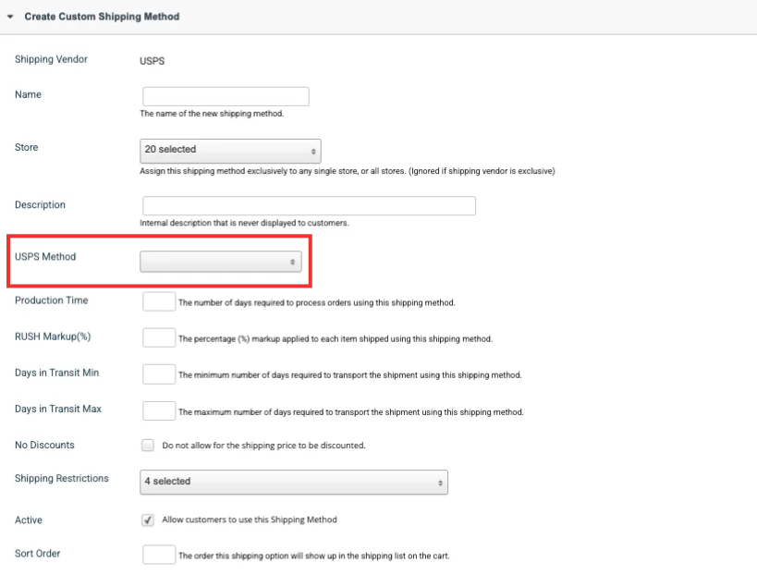The height and width of the screenshot is (575, 757).
Task: Click the Sort Order input box
Action: 159,555
